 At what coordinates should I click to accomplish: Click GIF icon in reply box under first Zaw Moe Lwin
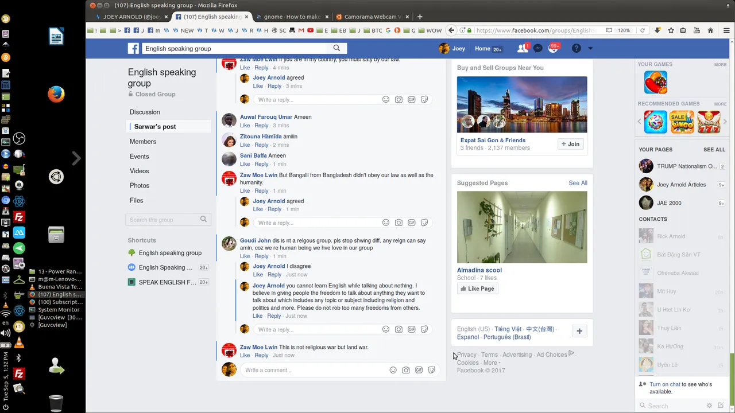(412, 99)
